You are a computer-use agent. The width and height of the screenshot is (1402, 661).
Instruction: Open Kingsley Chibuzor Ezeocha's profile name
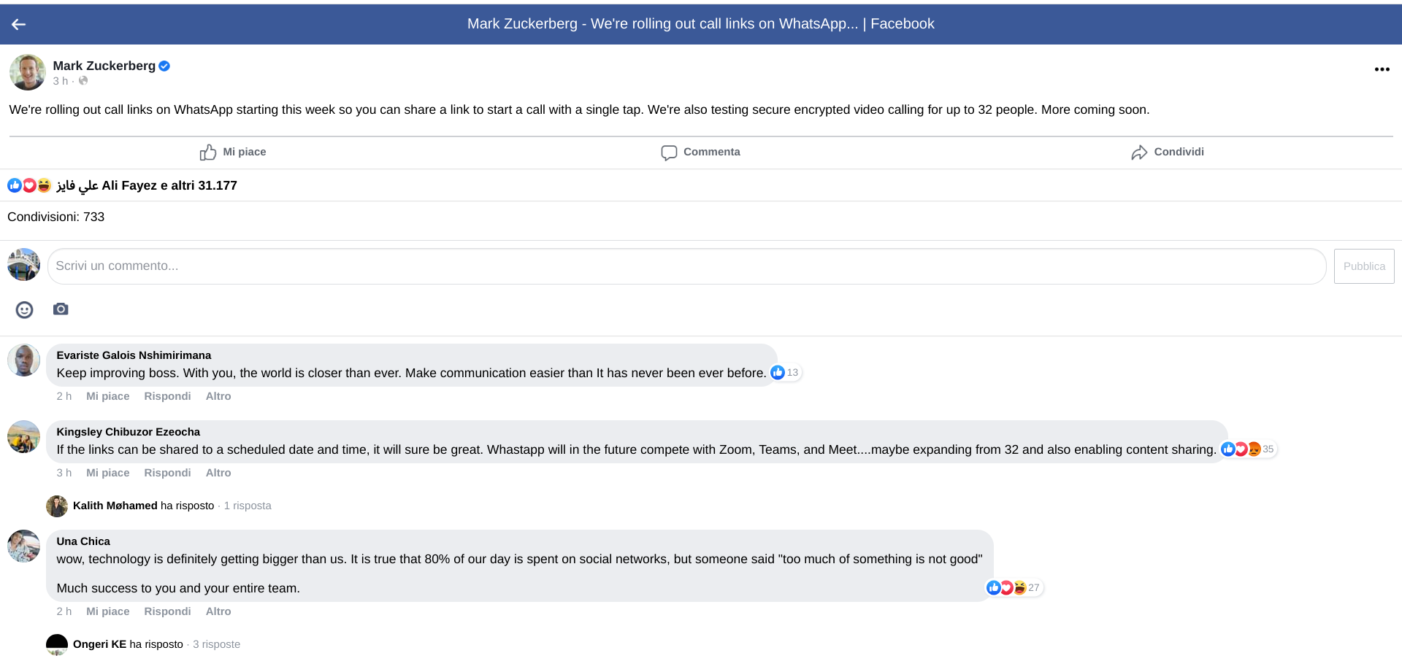pos(128,432)
